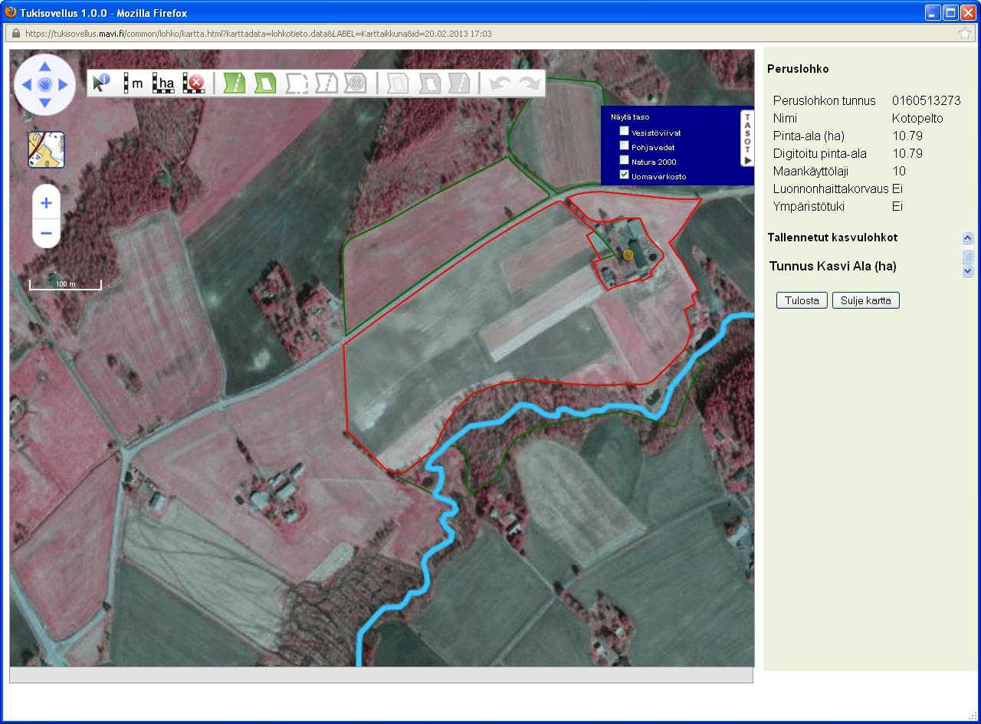
Task: Click the greyed-out plain parcel tool
Action: point(397,83)
